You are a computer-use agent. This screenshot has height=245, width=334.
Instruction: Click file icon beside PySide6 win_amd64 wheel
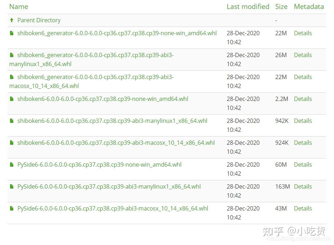point(12,165)
